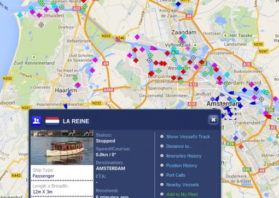This screenshot has height=198, width=279.
Task: Select magenta diamond beside Oud Schoten en Spaarndam
Action: (95, 60)
